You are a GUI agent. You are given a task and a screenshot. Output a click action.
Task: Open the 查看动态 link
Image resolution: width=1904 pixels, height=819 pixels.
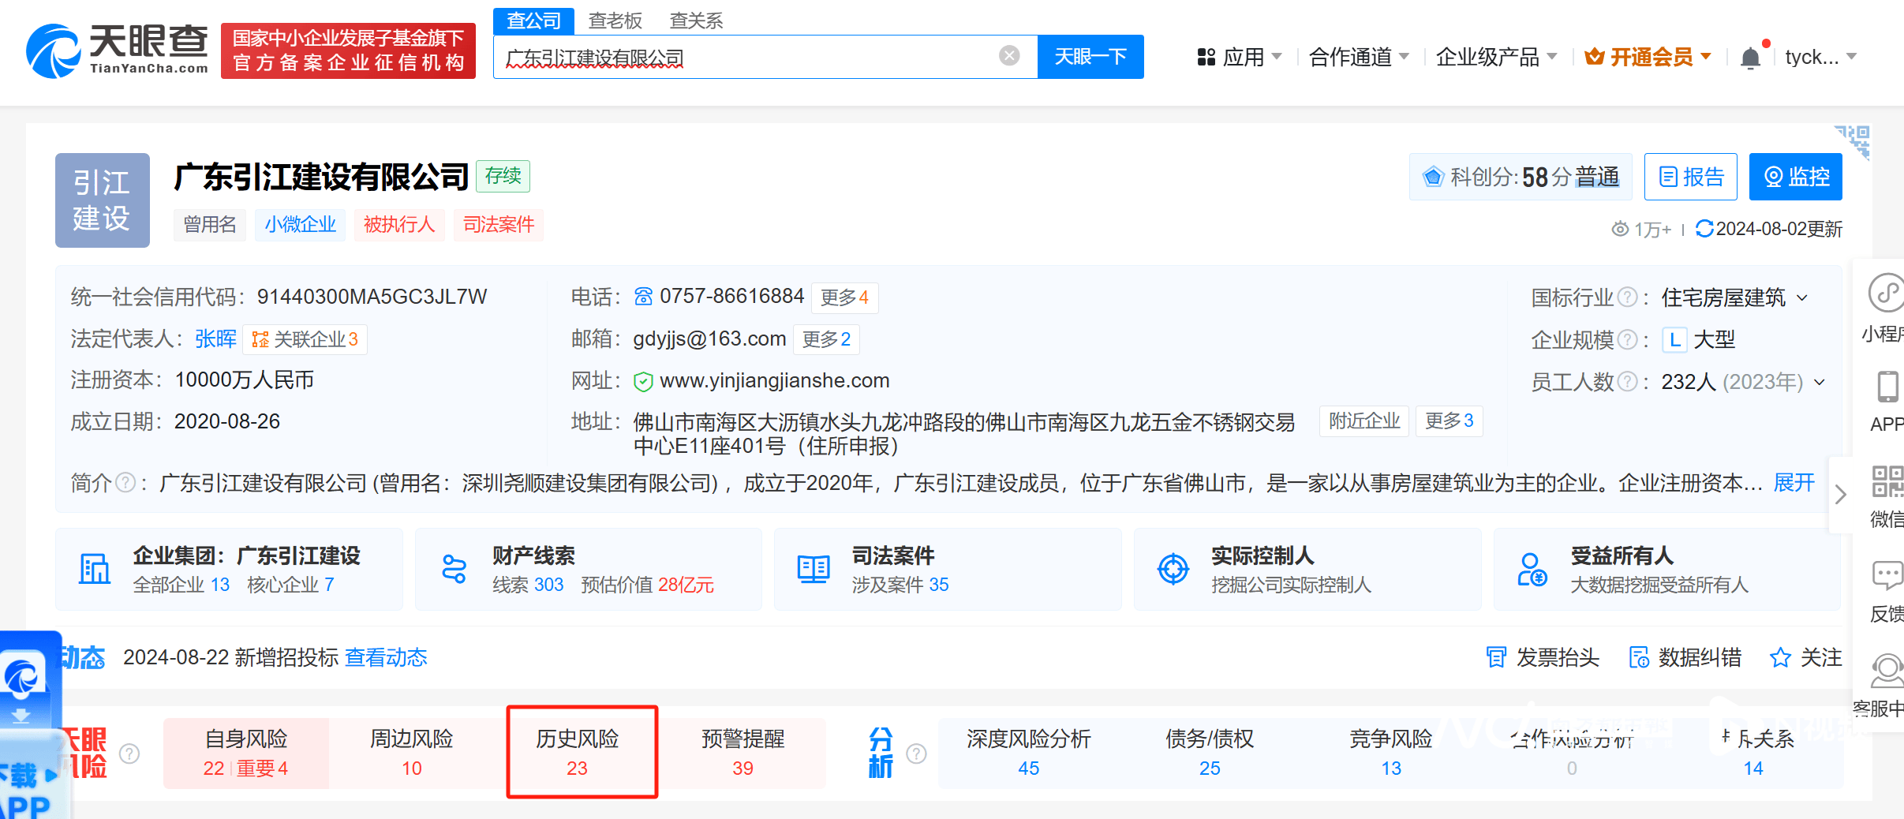point(386,657)
